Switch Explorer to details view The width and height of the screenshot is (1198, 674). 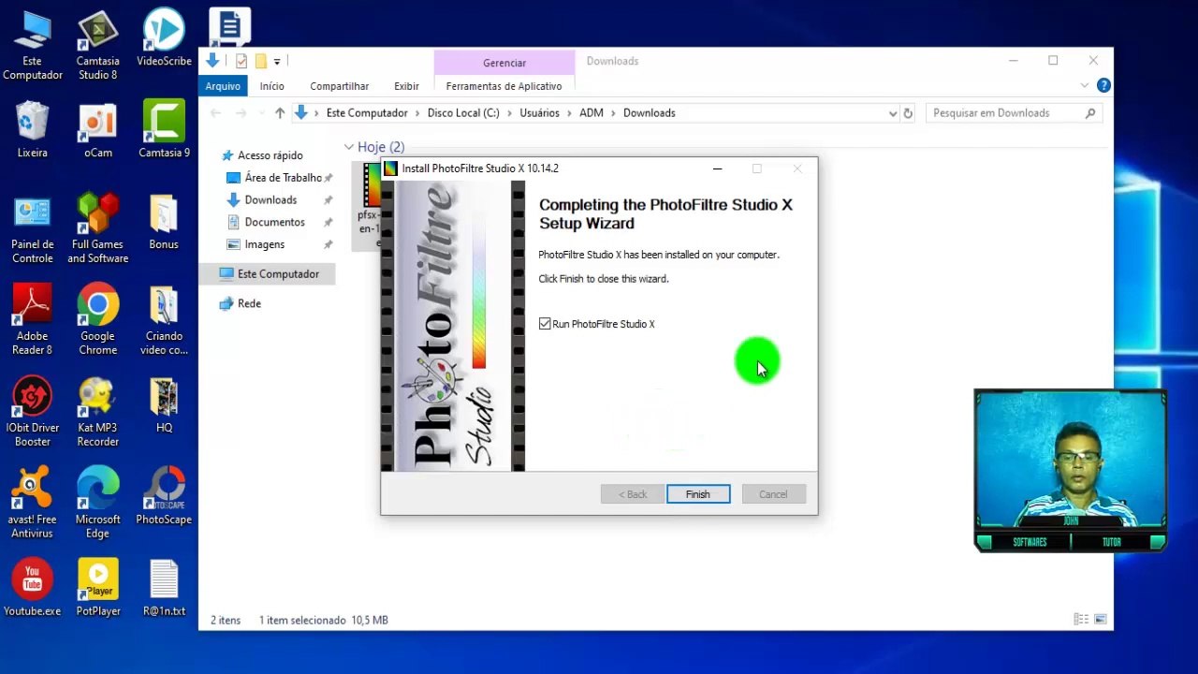(x=1081, y=620)
